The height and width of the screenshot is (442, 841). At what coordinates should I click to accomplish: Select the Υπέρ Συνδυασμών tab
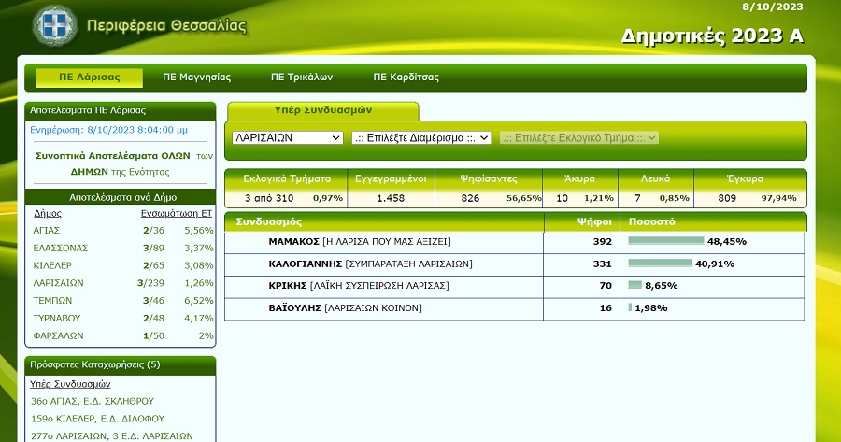tap(323, 110)
